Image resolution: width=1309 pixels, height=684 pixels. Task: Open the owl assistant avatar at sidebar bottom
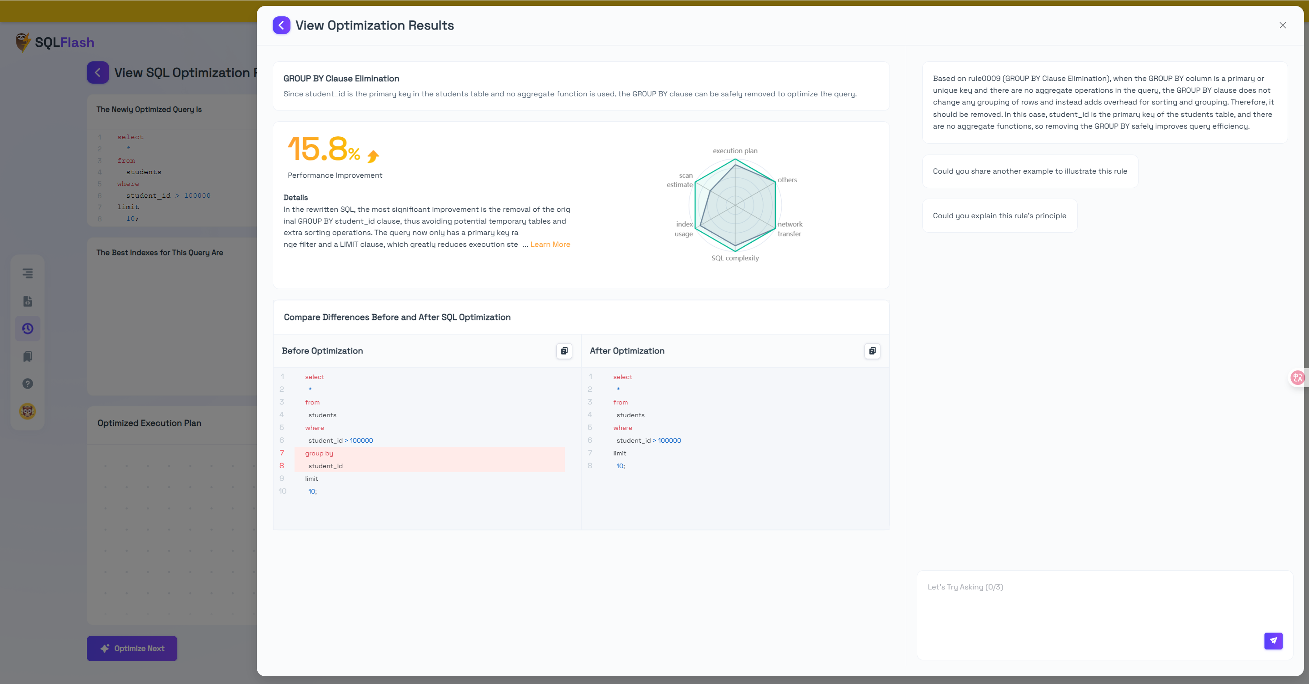pos(27,411)
